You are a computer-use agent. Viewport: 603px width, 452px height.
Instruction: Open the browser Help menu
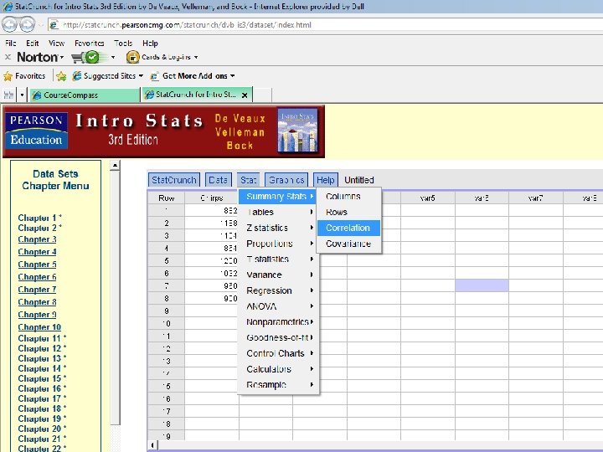click(150, 43)
